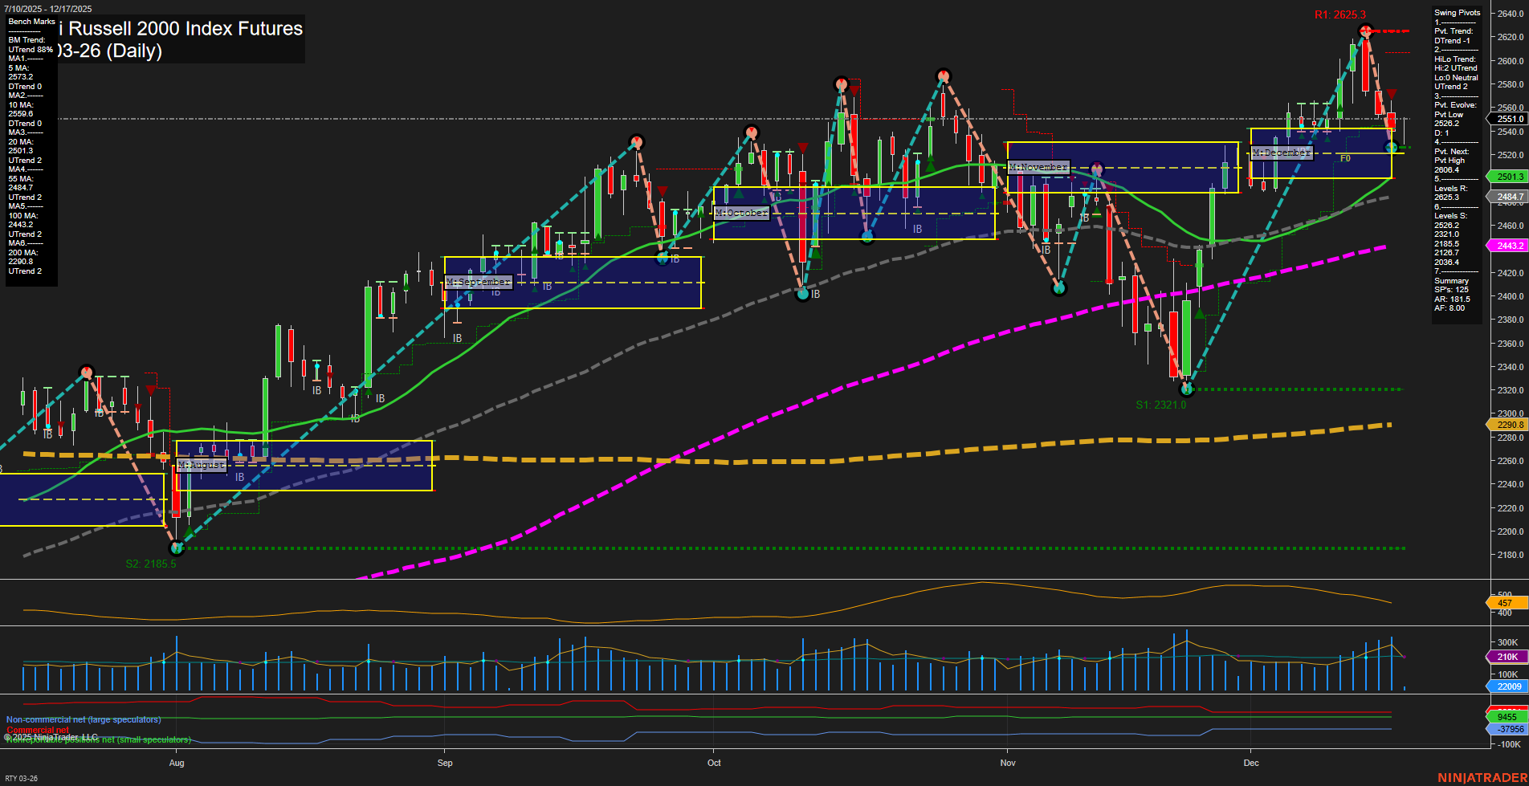Click the 210K volume axis marker

pyautogui.click(x=1507, y=657)
